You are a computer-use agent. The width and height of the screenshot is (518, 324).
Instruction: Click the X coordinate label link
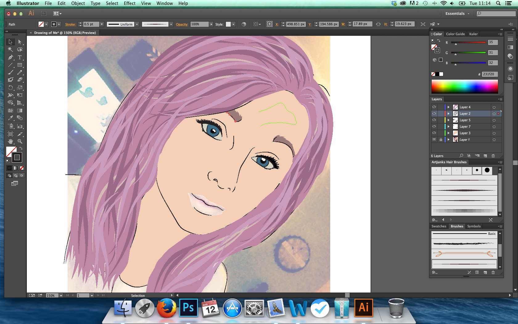click(277, 24)
